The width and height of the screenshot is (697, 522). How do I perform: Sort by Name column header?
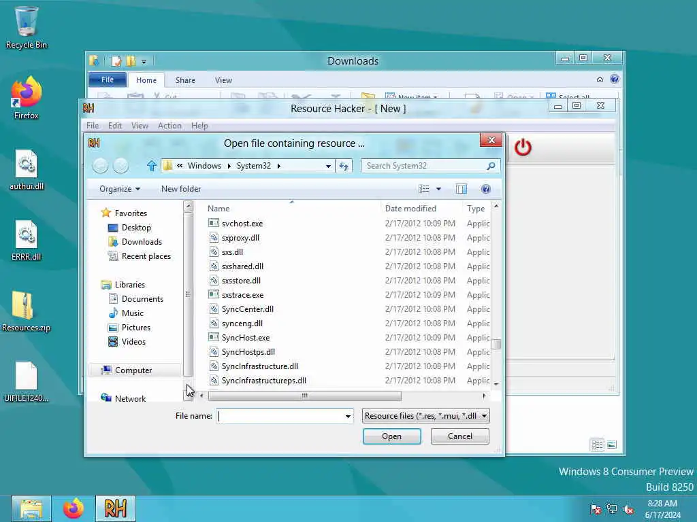(x=291, y=209)
